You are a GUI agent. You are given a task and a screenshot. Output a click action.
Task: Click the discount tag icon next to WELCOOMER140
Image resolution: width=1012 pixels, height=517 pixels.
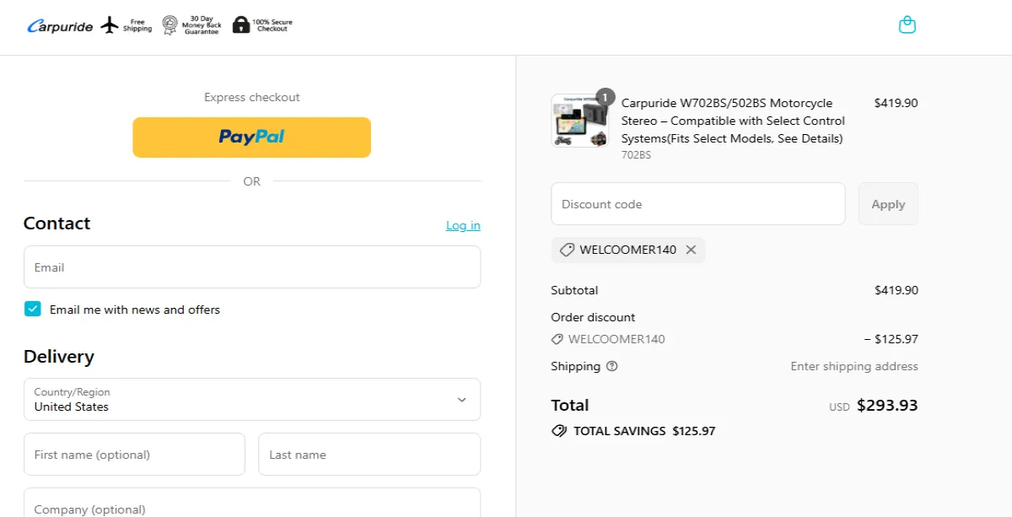pyautogui.click(x=566, y=250)
